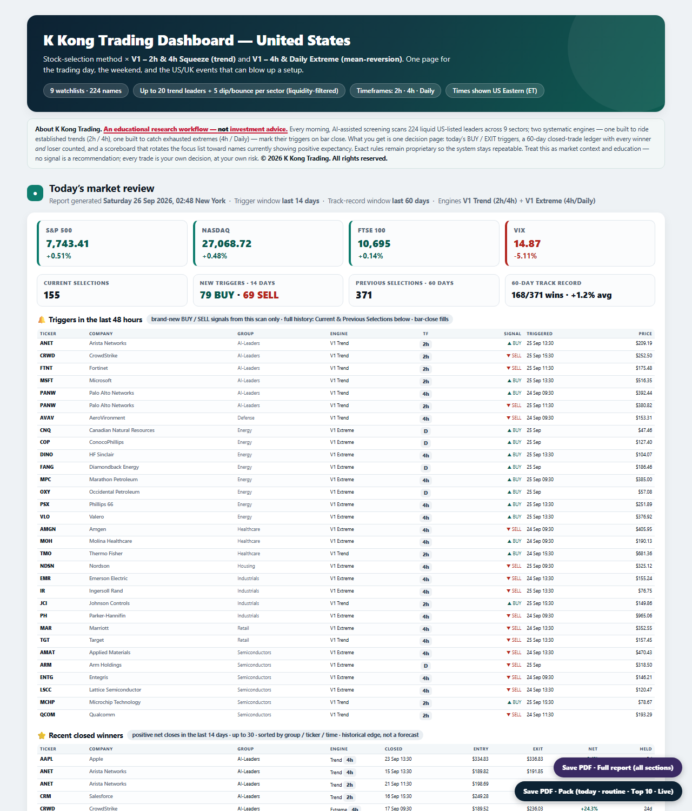Click the green icon beside Today's market review

(x=35, y=193)
